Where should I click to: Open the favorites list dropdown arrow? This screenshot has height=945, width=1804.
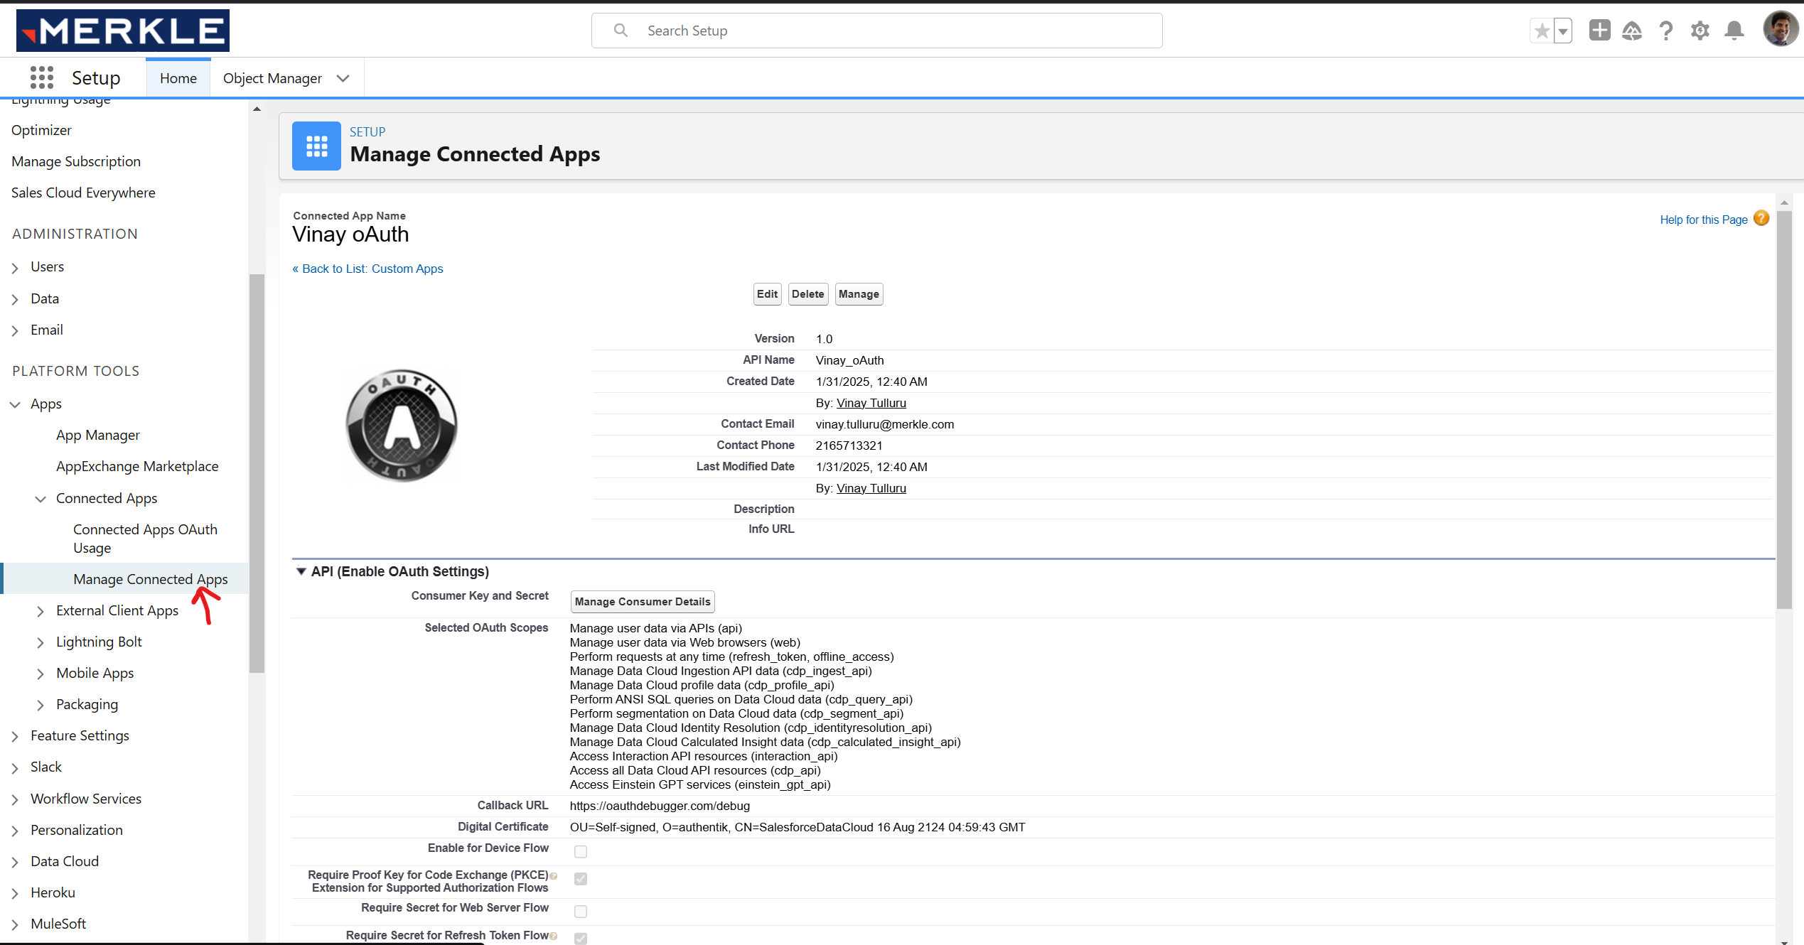click(1563, 31)
